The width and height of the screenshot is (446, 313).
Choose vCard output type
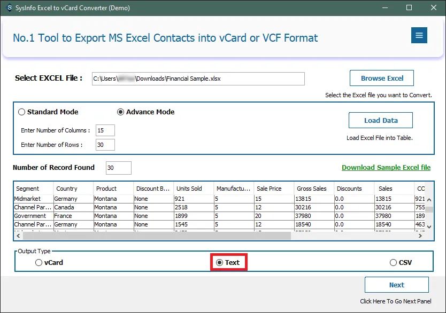(x=39, y=263)
